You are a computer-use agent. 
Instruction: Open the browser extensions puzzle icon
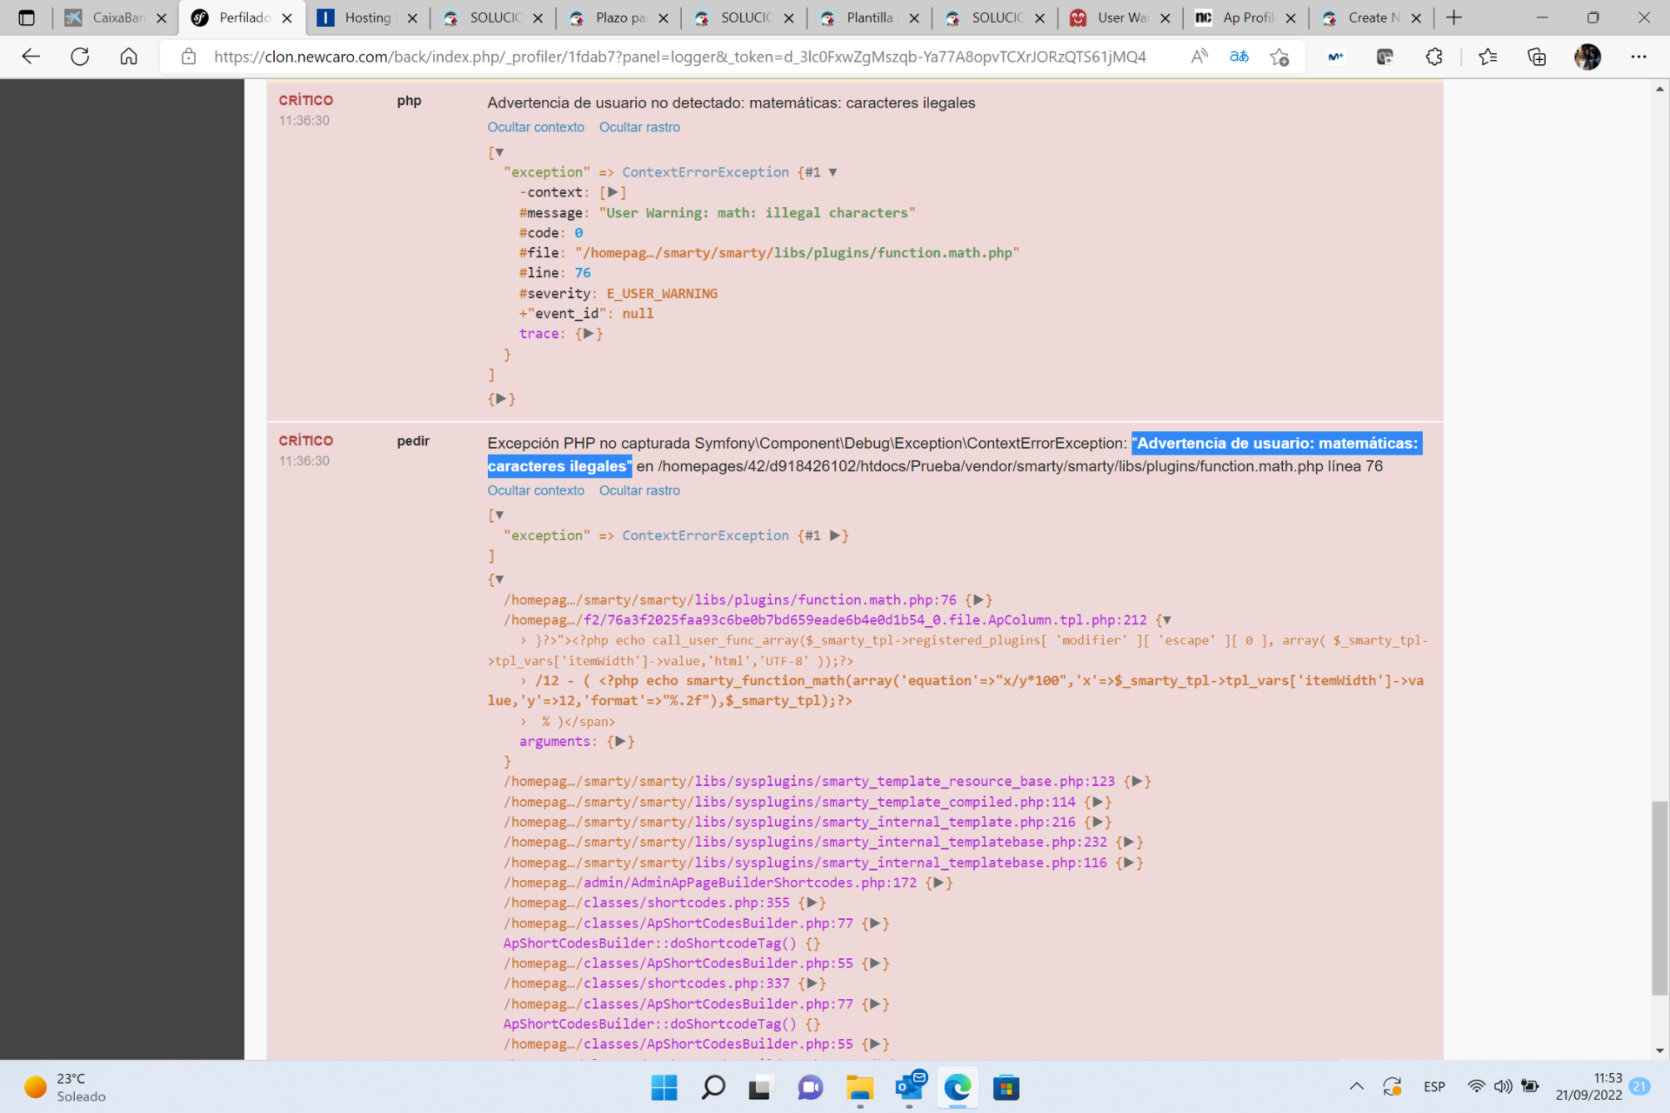click(x=1433, y=57)
